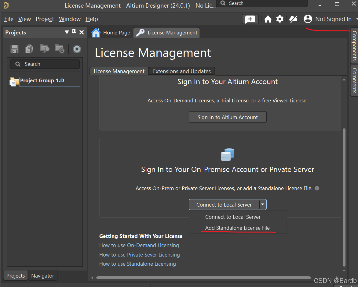The width and height of the screenshot is (358, 287).
Task: Switch to the Home Page document tab
Action: [111, 33]
